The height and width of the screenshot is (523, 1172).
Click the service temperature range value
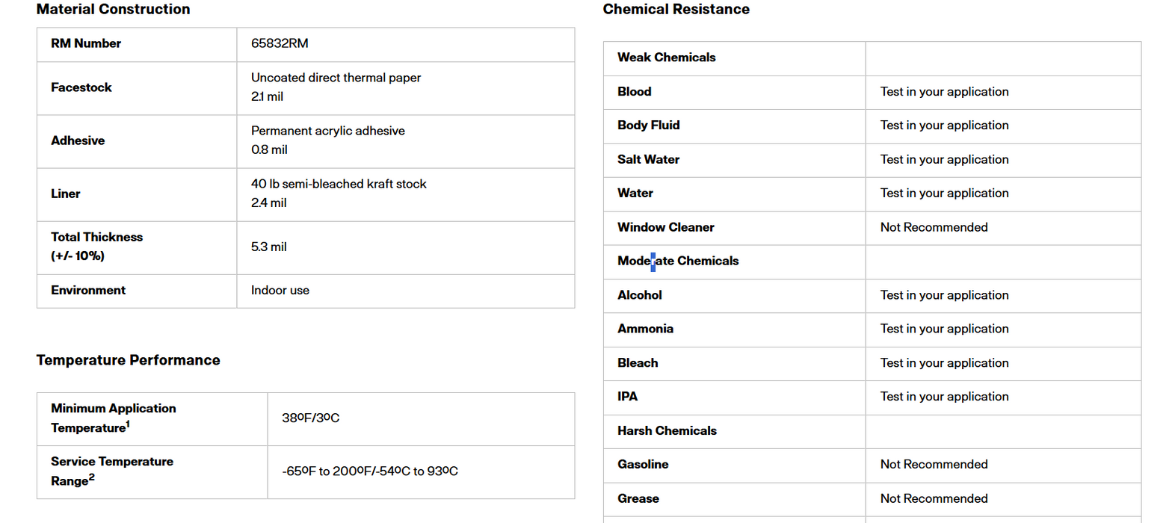point(370,471)
